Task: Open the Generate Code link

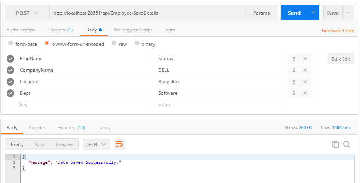Action: coord(338,31)
